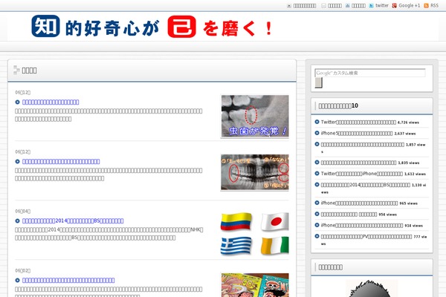446x297 pixels.
Task: Open the RSS link
Action: 434,5
